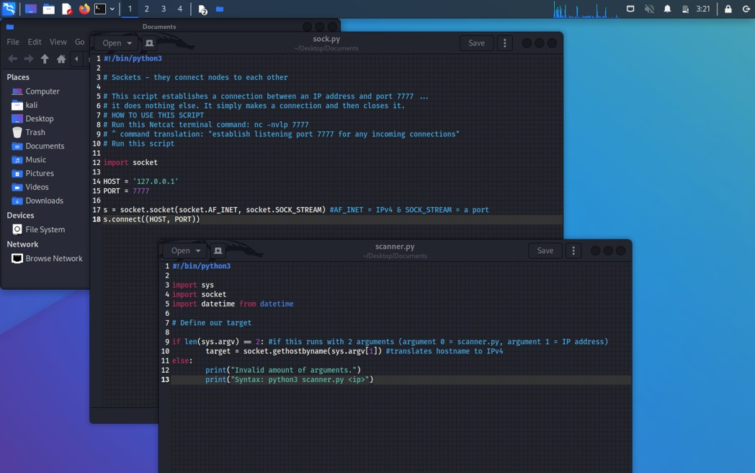Viewport: 755px width, 473px height.
Task: Click the 'import socket' line in sock.py
Action: coord(130,162)
